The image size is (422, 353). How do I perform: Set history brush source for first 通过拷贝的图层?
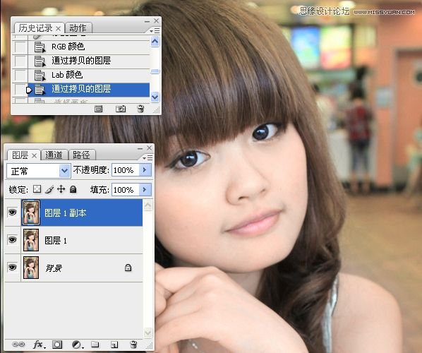pos(20,61)
